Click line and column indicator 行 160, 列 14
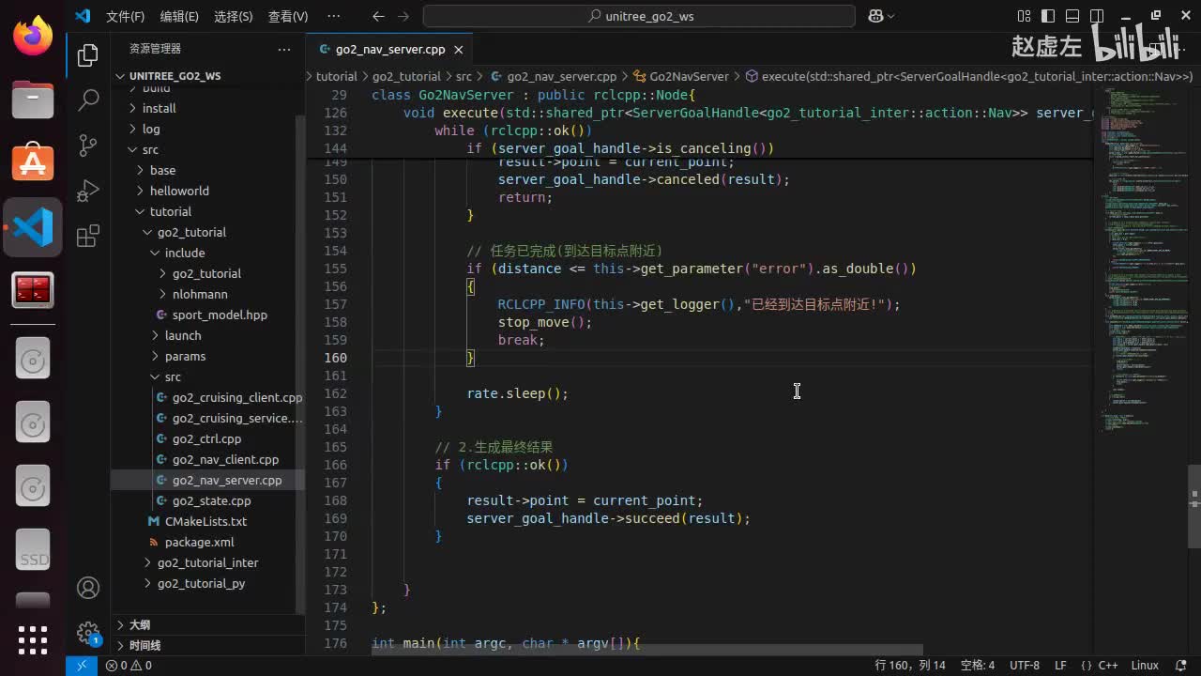 [910, 666]
